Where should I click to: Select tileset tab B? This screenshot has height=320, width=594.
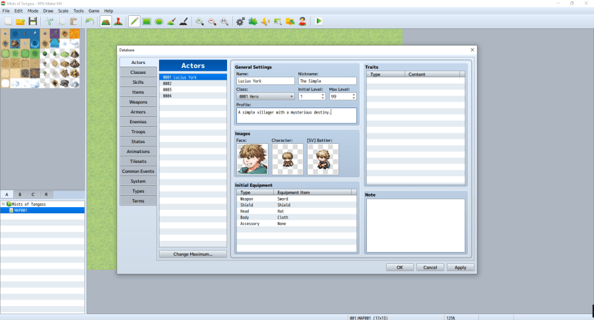pyautogui.click(x=20, y=195)
